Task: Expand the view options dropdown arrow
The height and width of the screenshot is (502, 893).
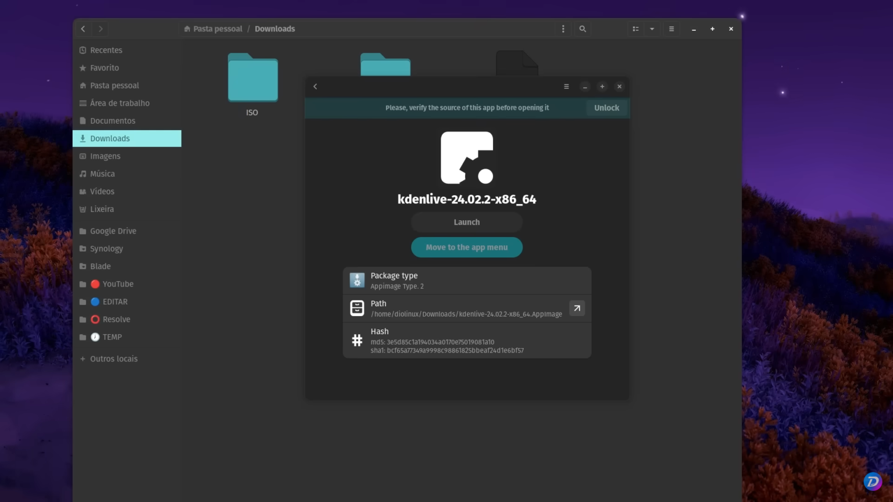Action: [x=652, y=29]
